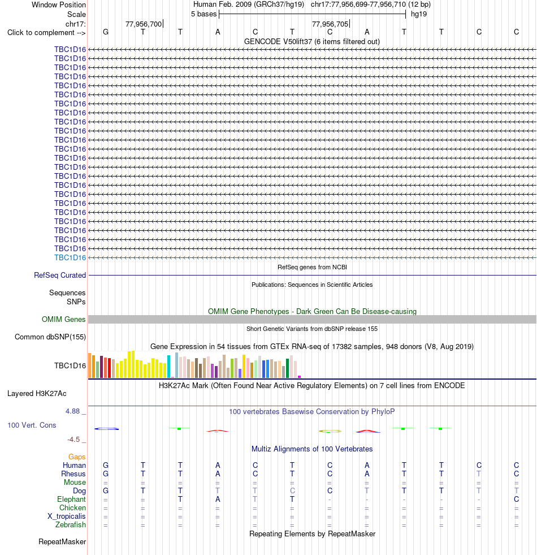Screen dimensions: 537x555
Task: Click the RepeatMasker track label
Action: pyautogui.click(x=62, y=542)
